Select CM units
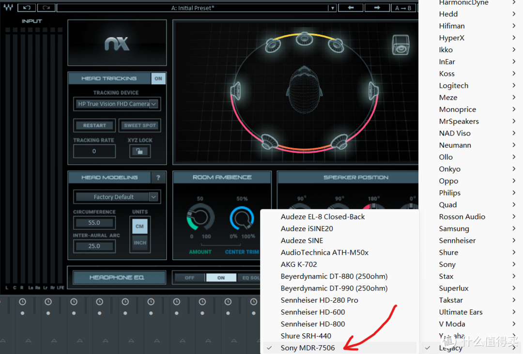The image size is (523, 354). [x=140, y=226]
